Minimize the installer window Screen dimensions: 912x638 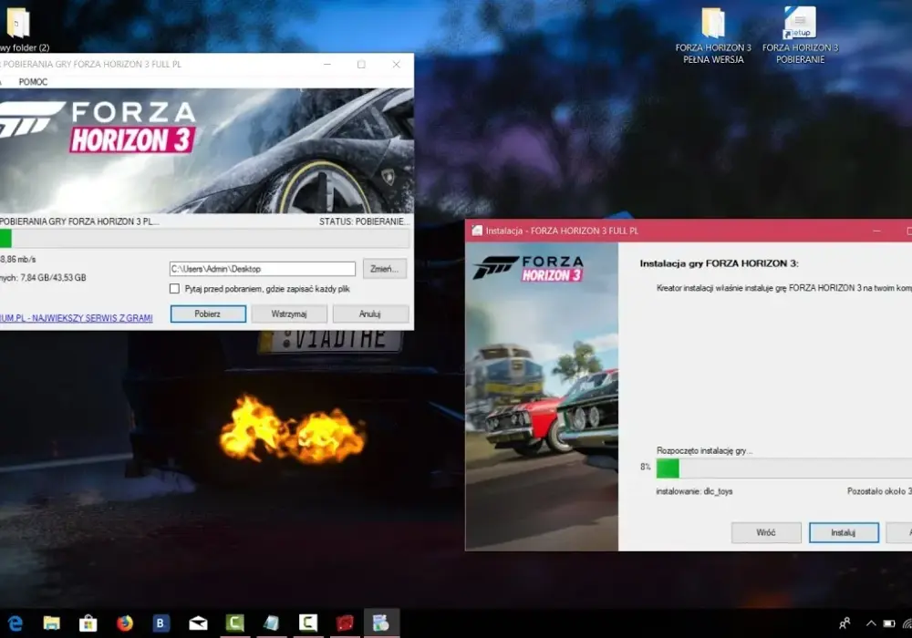876,231
